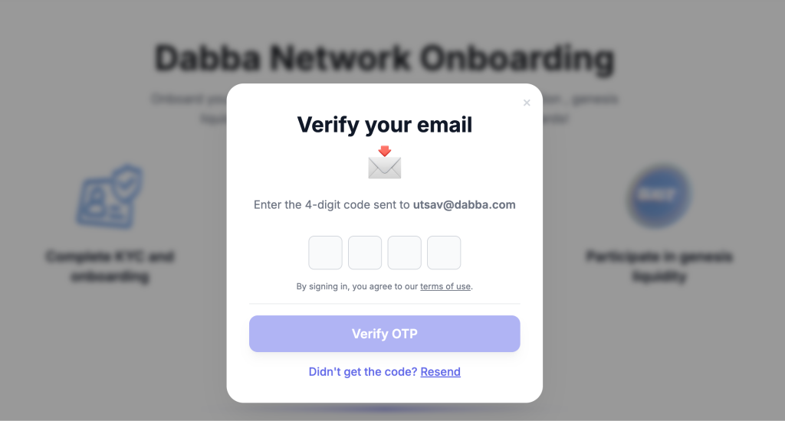Image resolution: width=785 pixels, height=421 pixels.
Task: Click the blurred KYC shield card icon
Action: tap(110, 197)
